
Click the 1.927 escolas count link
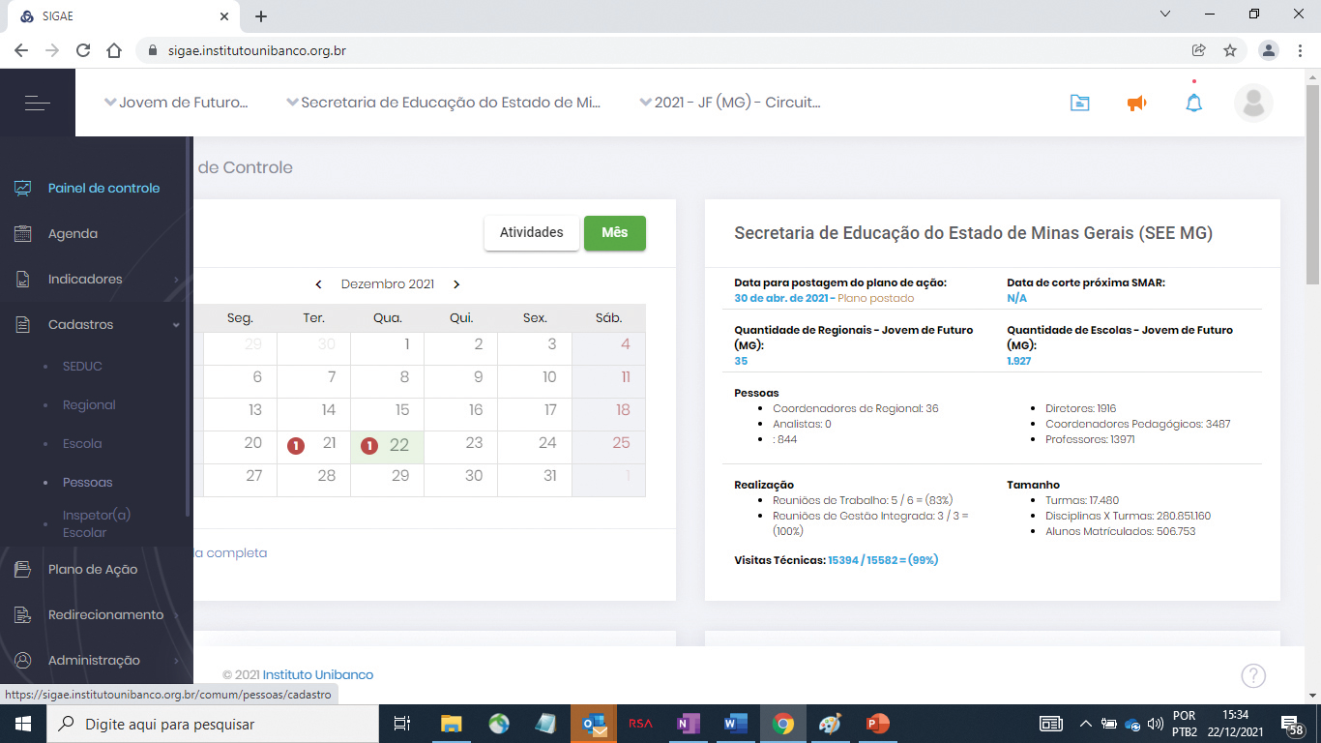1020,361
